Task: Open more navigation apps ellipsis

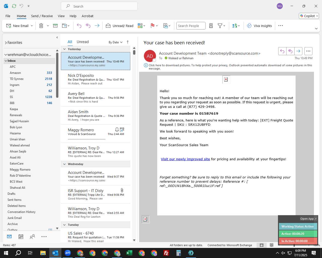Action: (x=44, y=237)
